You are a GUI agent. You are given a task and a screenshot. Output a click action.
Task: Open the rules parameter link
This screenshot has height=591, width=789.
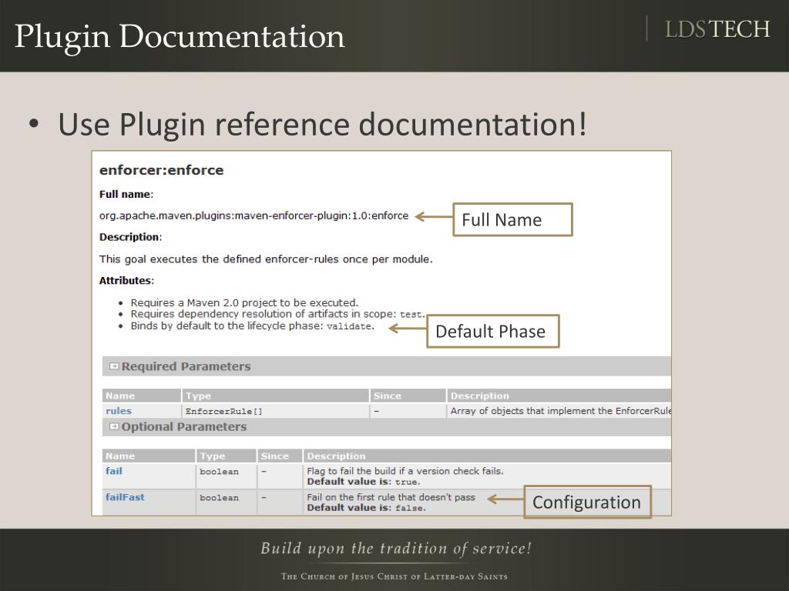click(118, 411)
